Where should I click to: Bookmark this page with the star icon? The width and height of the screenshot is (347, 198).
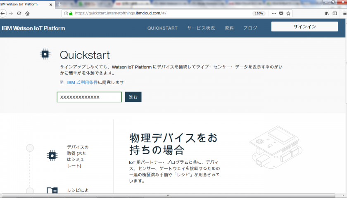[x=288, y=13]
